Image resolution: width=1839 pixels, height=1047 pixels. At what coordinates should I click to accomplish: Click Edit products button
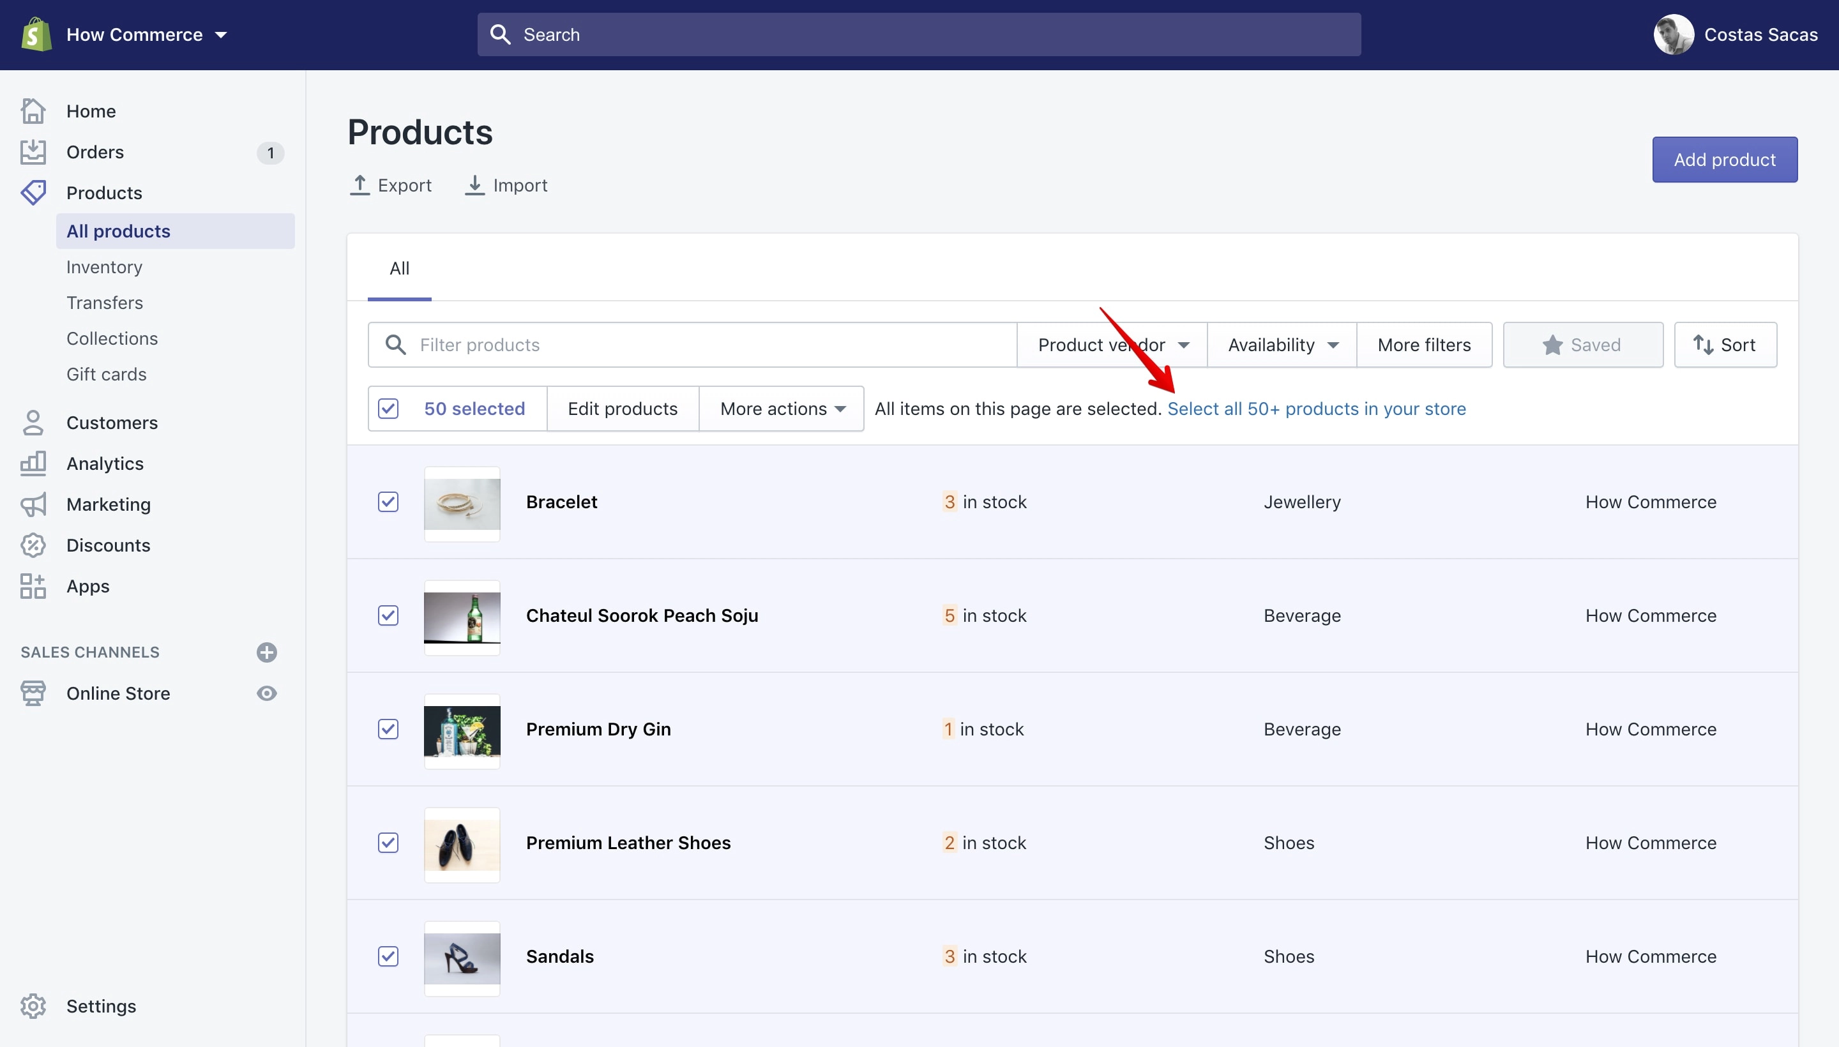[623, 409]
